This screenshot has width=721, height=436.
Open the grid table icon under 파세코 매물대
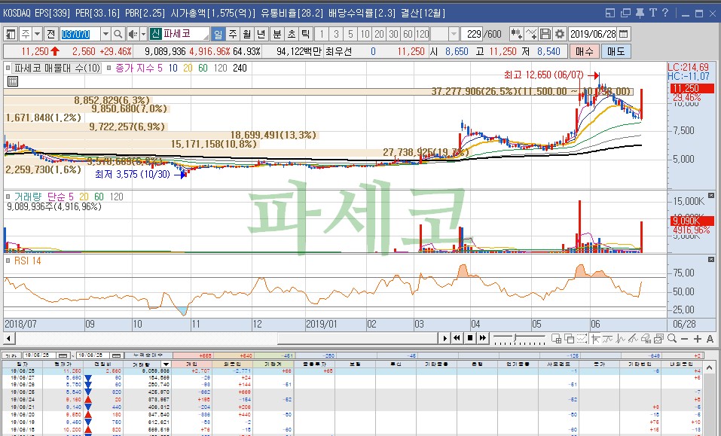click(13, 82)
